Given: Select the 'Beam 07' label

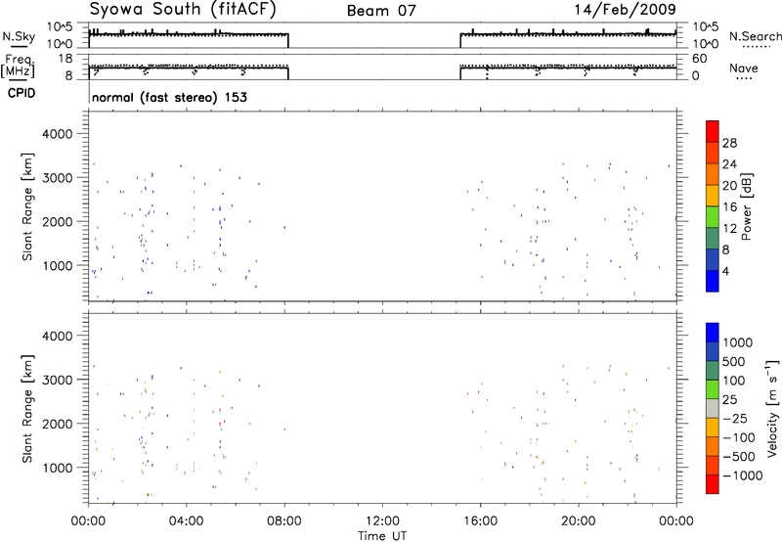Looking at the screenshot, I should coord(381,11).
